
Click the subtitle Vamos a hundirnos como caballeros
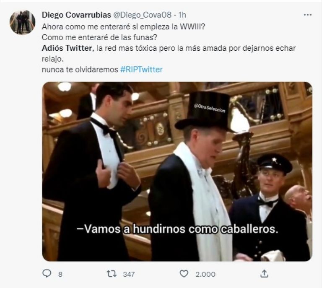(177, 229)
